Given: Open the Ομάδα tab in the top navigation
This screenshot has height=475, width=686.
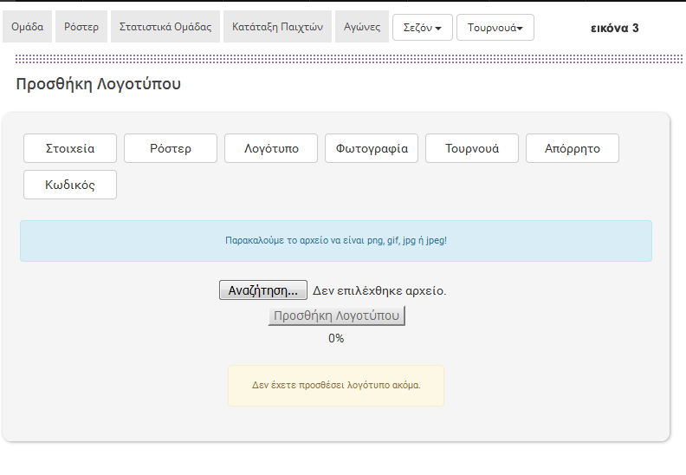Looking at the screenshot, I should point(28,27).
